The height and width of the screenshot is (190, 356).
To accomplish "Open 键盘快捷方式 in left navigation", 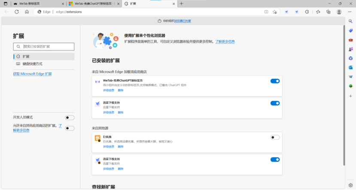I will pos(44,64).
